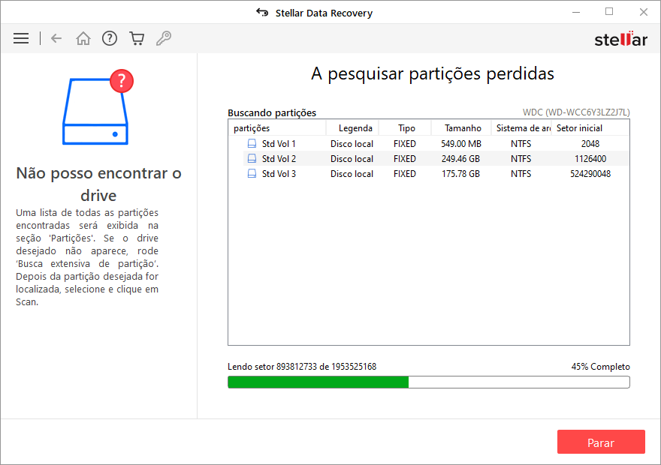Click NTFS file system of Std Vol 1
Screen dimensions: 661x465
pyautogui.click(x=521, y=144)
